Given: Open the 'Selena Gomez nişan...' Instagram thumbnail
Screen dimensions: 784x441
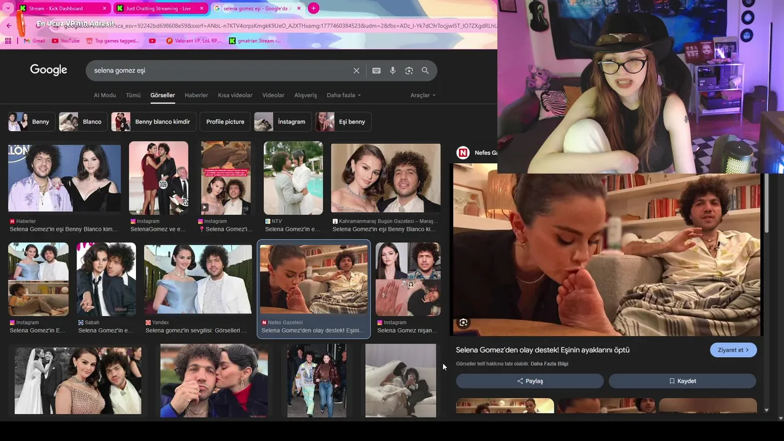Looking at the screenshot, I should pyautogui.click(x=408, y=279).
